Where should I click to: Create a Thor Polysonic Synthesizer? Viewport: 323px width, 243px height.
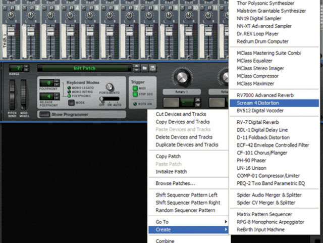point(274,4)
